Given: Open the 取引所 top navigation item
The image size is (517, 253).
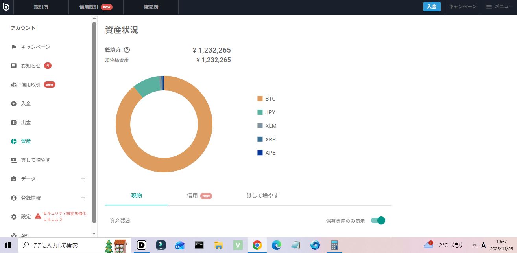Looking at the screenshot, I should coord(41,7).
